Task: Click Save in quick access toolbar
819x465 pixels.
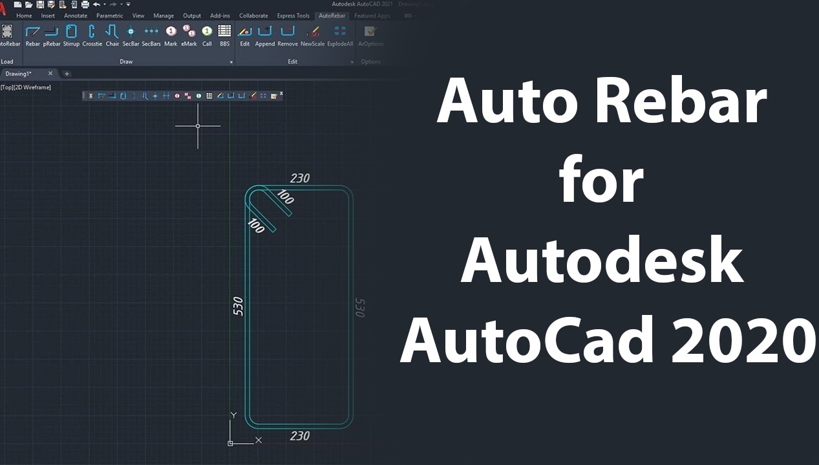Action: 40,5
